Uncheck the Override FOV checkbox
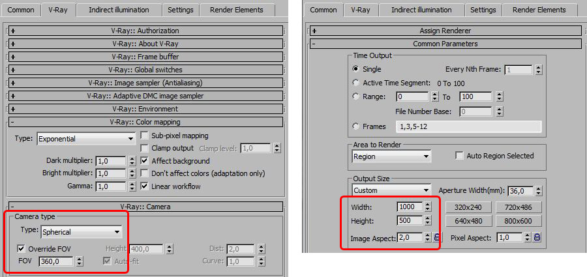The width and height of the screenshot is (587, 277). coord(21,249)
